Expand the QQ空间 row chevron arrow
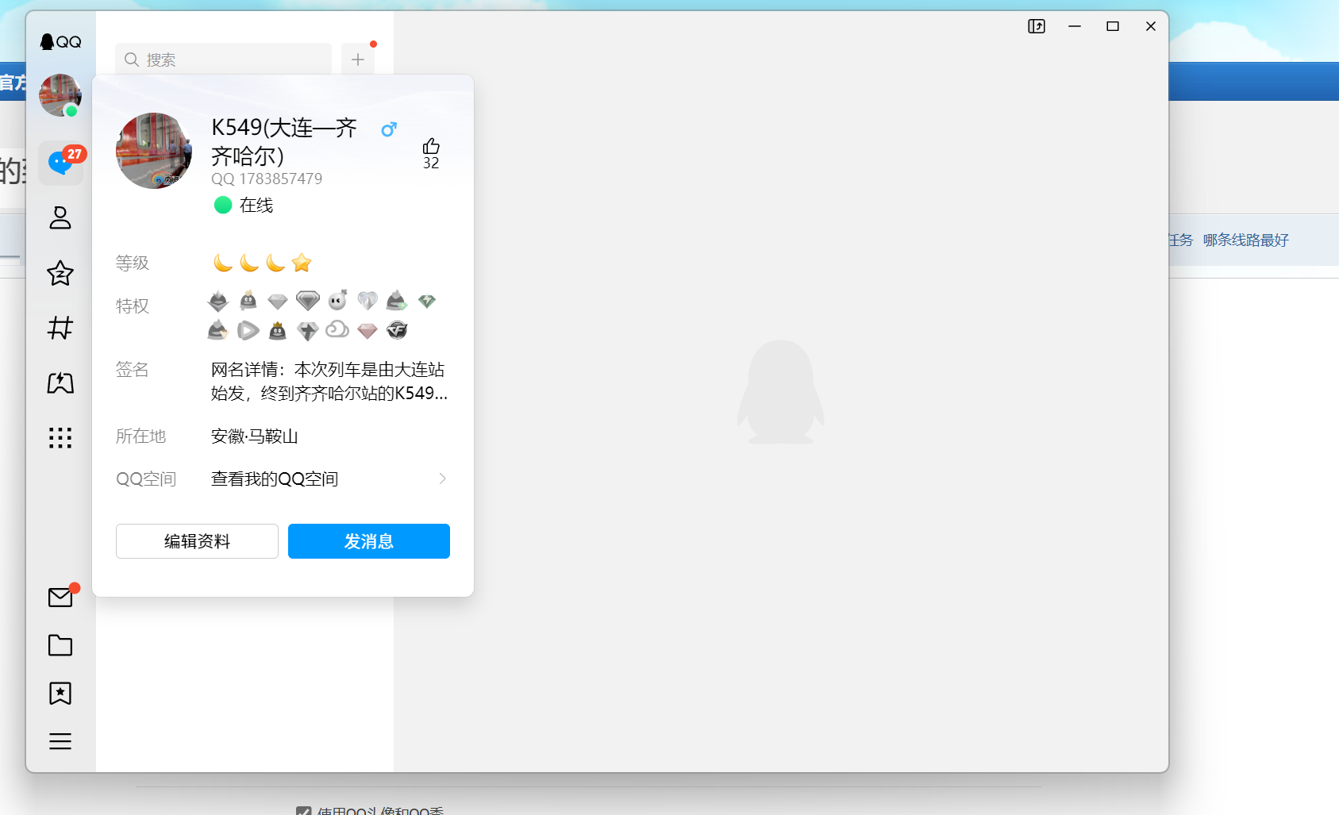1339x815 pixels. pos(443,479)
